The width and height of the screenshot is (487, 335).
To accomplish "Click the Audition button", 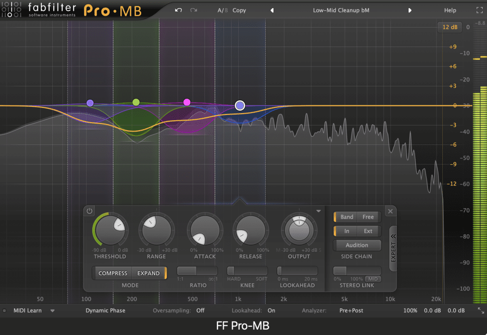I will [357, 245].
